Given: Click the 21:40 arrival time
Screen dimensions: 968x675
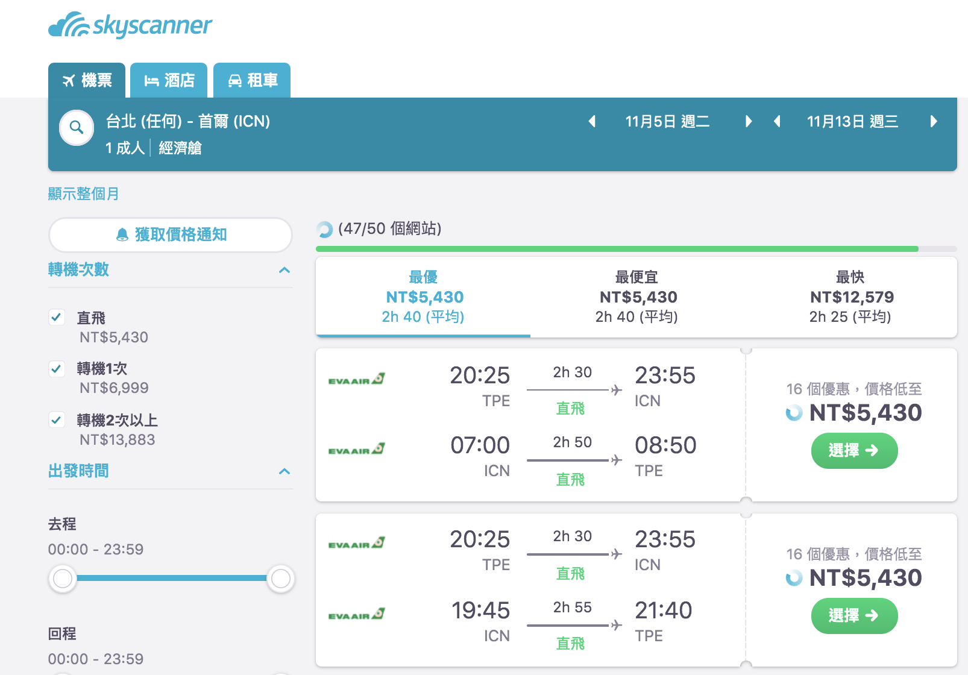Looking at the screenshot, I should [x=664, y=611].
